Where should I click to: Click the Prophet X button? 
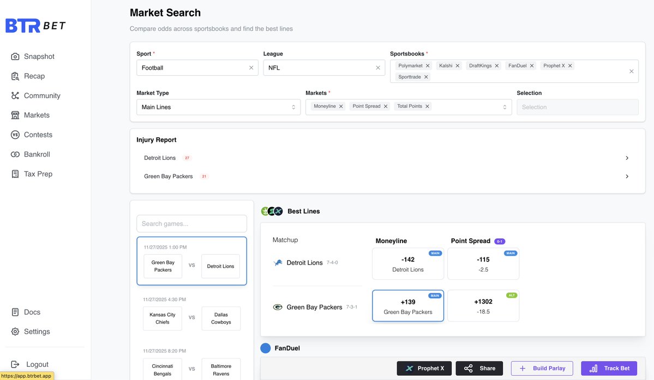click(x=424, y=369)
